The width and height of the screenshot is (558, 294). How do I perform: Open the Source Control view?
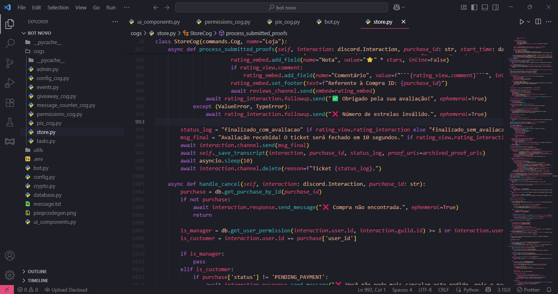[x=10, y=63]
